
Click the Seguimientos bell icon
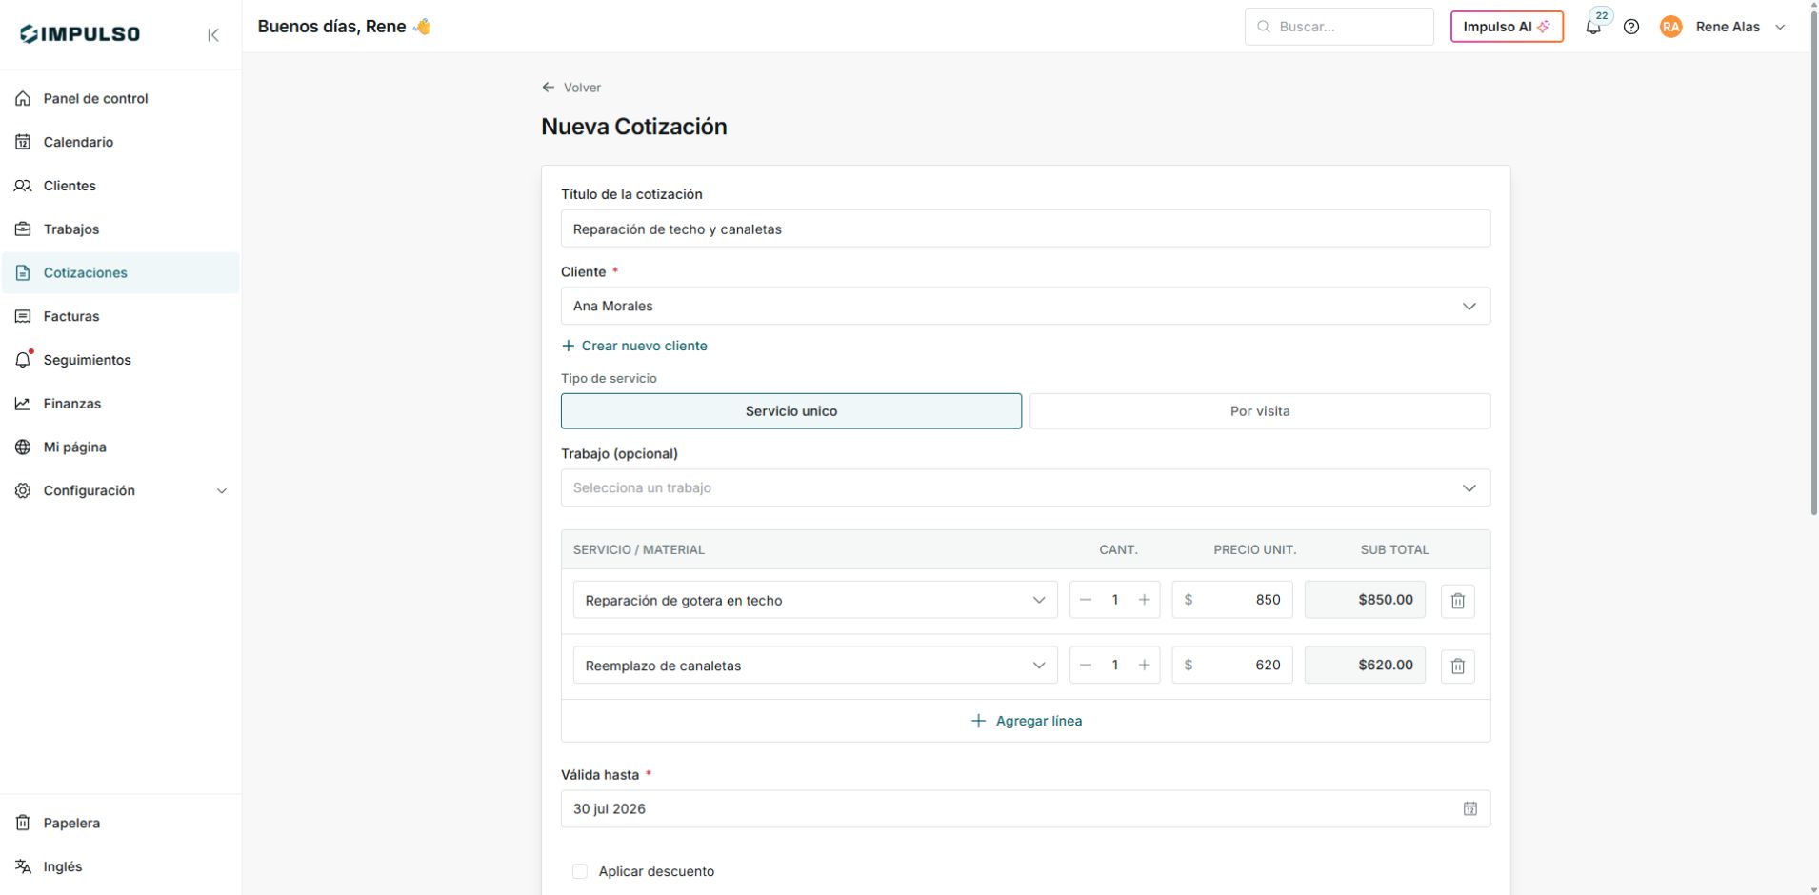(23, 360)
